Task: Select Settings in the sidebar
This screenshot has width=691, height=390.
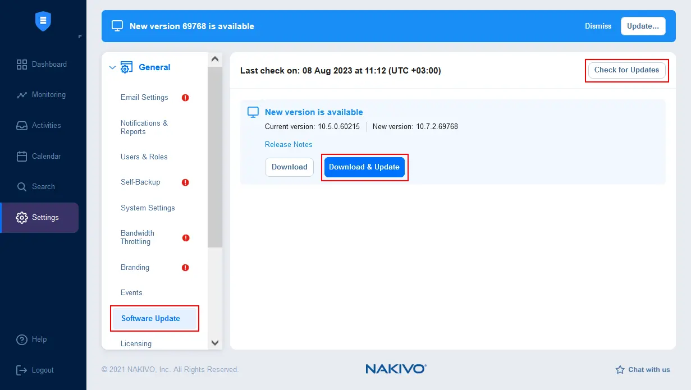Action: (39, 218)
